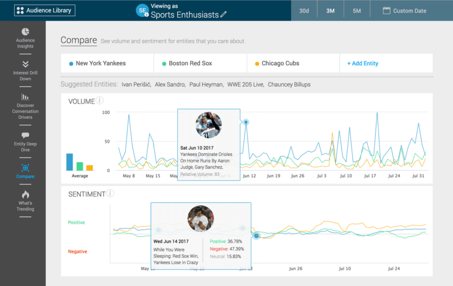
Task: Click the calendar icon for Custom Date
Action: tap(386, 11)
